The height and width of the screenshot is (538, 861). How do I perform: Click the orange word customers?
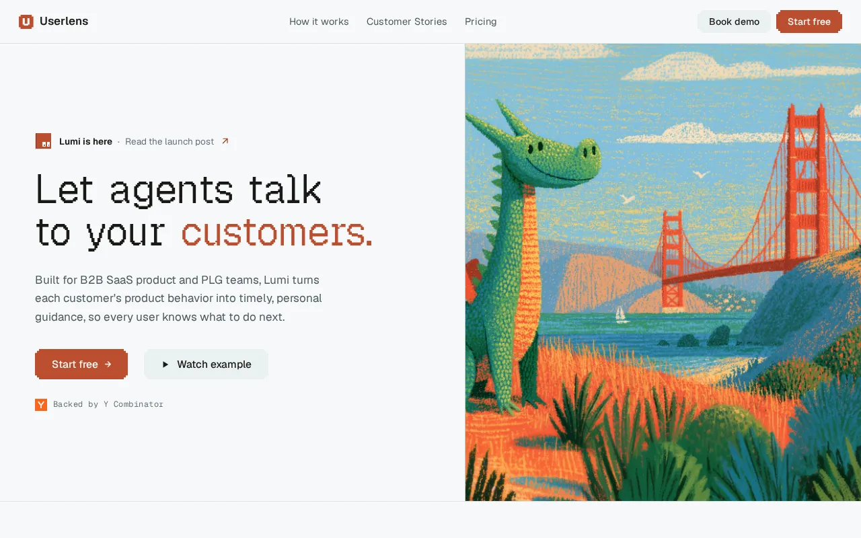276,233
